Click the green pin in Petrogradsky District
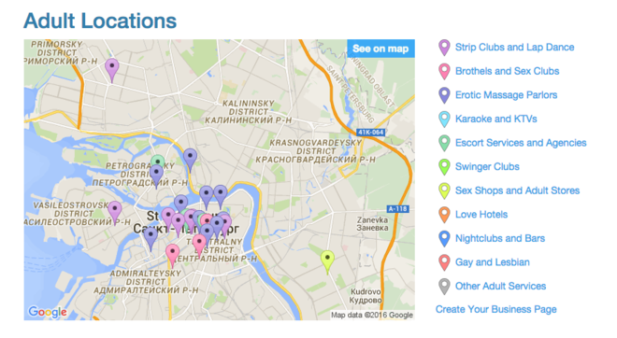The height and width of the screenshot is (338, 617). [158, 162]
